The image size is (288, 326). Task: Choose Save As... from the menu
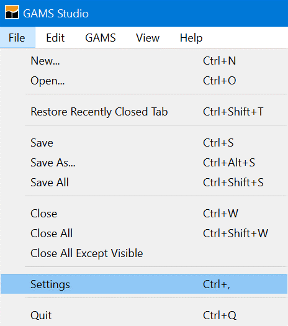(x=144, y=163)
